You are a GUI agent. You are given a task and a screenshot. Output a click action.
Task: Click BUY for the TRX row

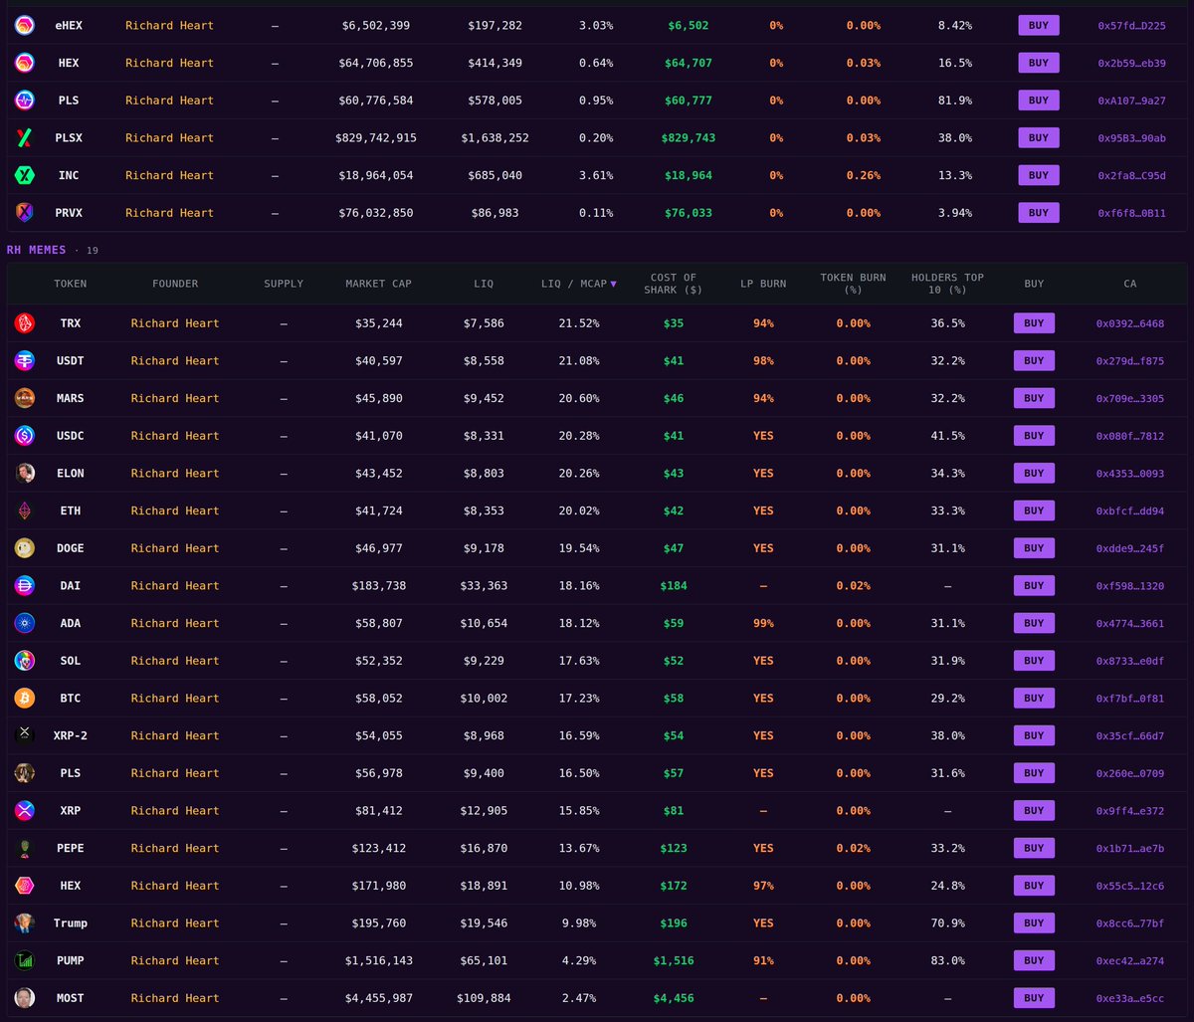click(1034, 323)
